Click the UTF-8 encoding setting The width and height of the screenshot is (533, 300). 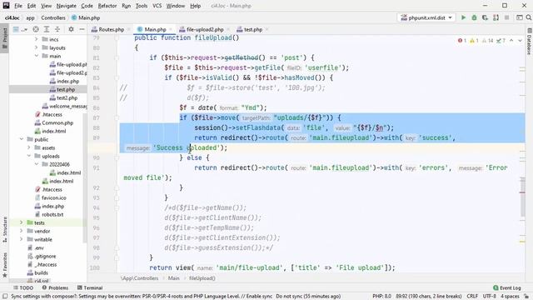coord(490,297)
